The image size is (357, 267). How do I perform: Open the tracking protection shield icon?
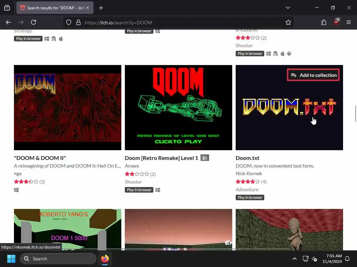[x=69, y=23]
